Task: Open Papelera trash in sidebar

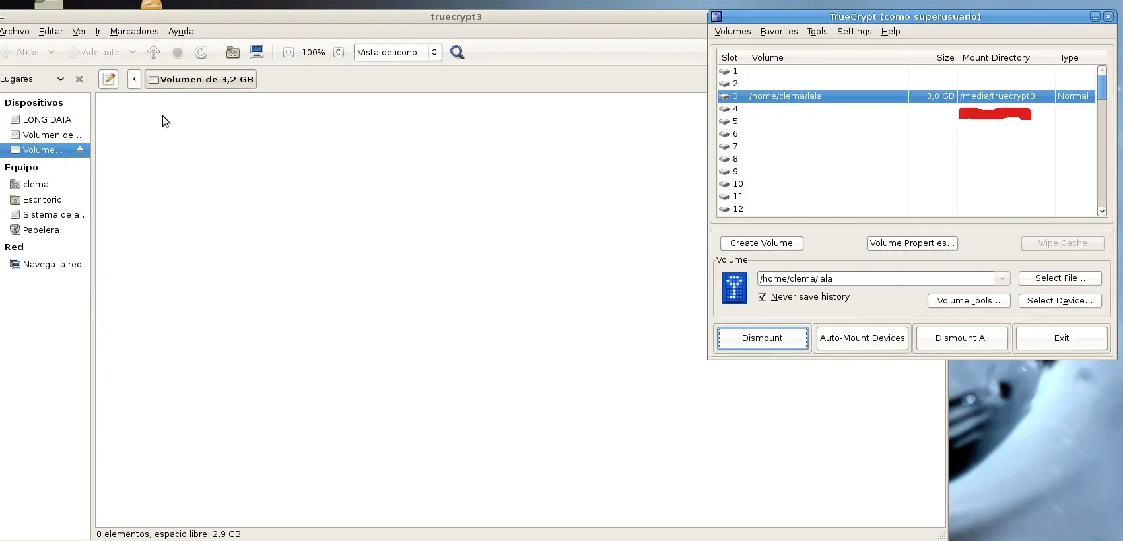Action: pos(46,230)
